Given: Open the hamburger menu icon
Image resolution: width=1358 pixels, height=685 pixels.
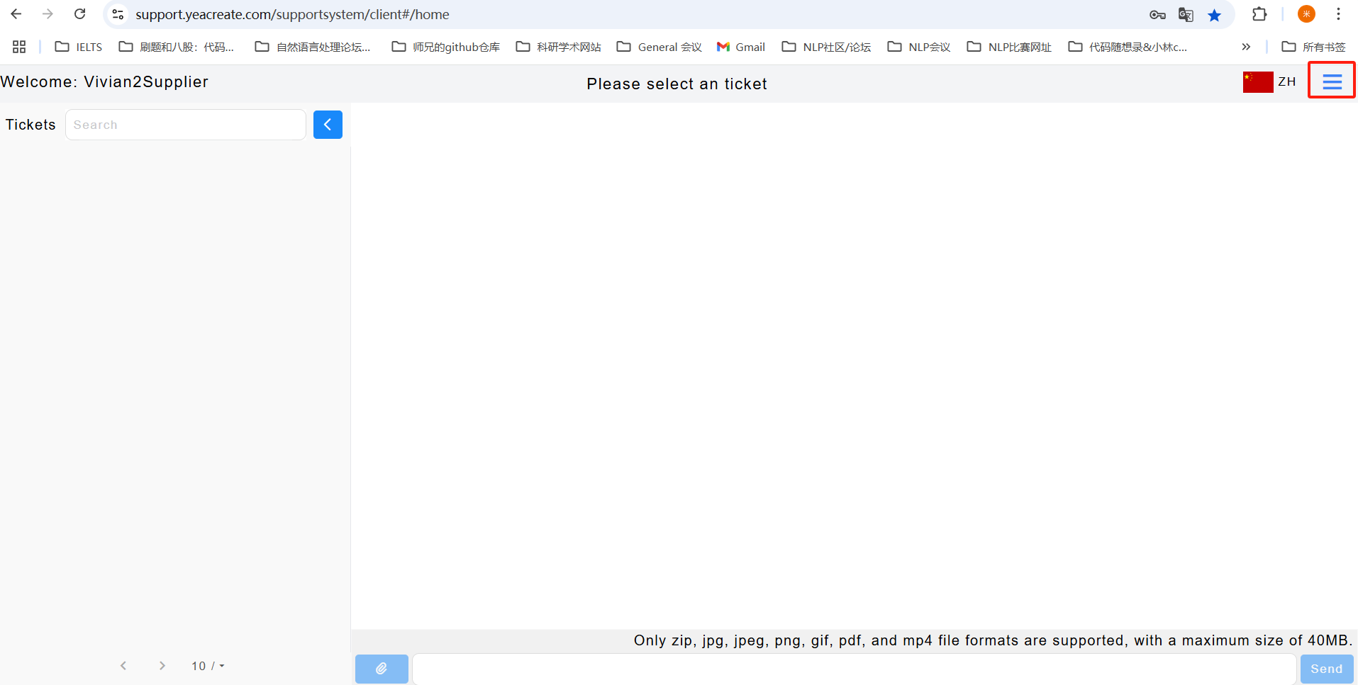Looking at the screenshot, I should pos(1331,81).
